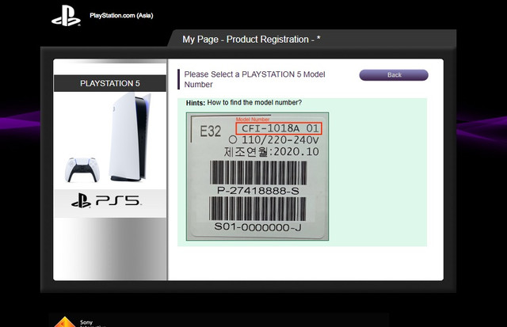Click the 'Hints:' label
The width and height of the screenshot is (507, 327).
pyautogui.click(x=196, y=103)
